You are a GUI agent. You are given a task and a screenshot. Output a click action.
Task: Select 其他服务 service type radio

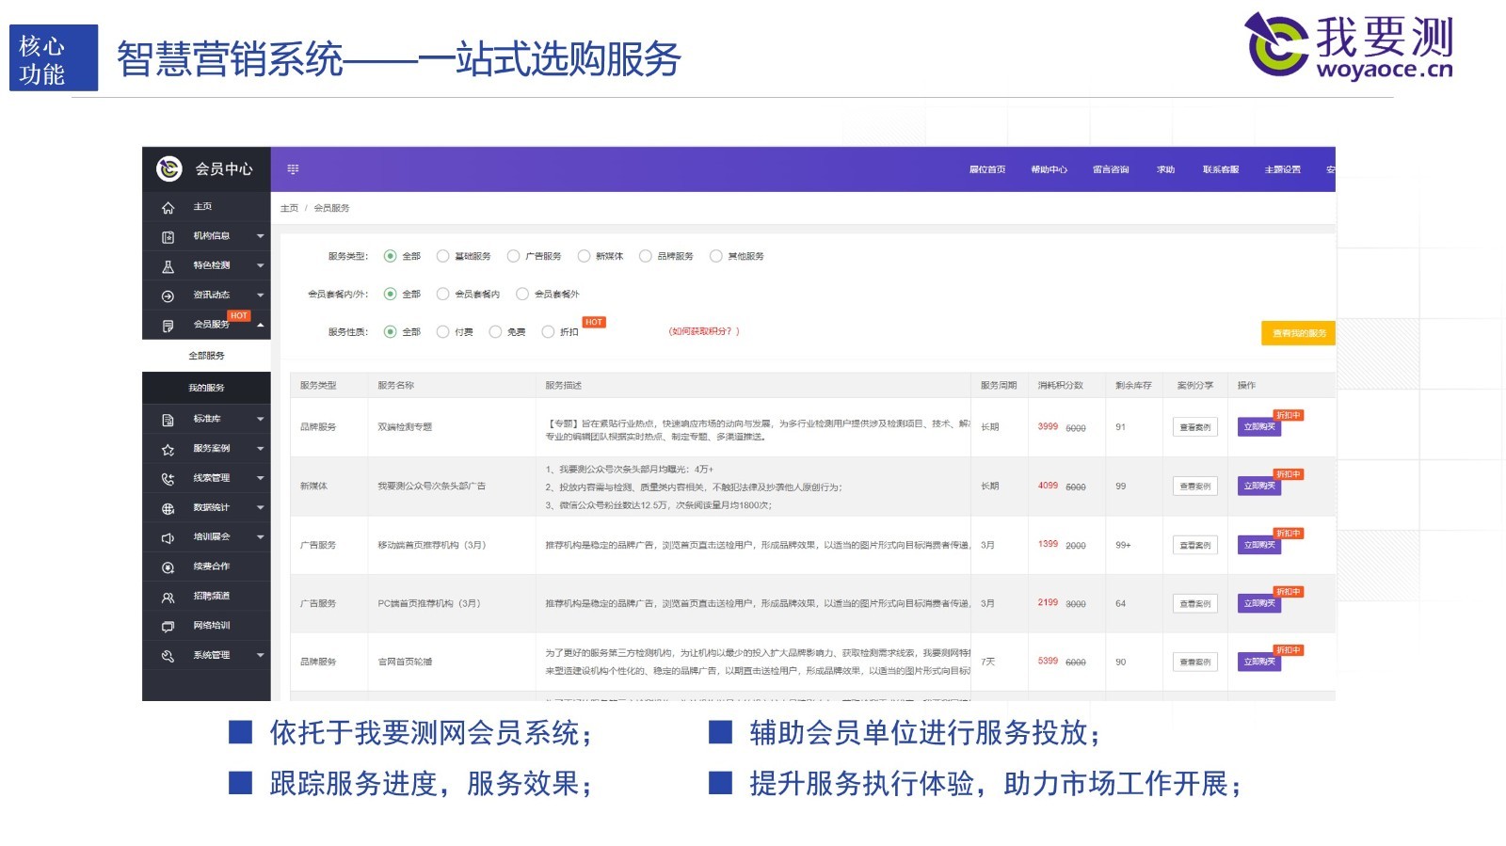click(x=715, y=256)
